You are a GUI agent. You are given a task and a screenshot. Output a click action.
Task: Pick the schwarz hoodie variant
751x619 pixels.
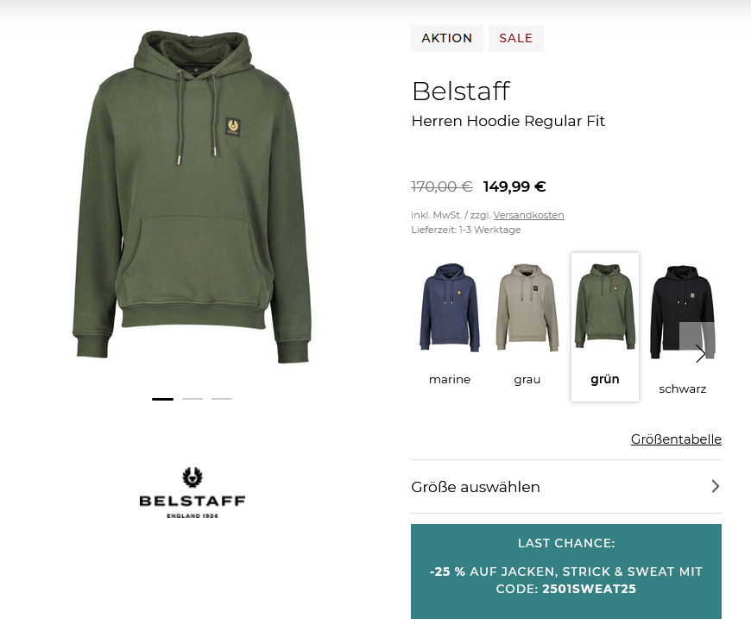point(683,331)
